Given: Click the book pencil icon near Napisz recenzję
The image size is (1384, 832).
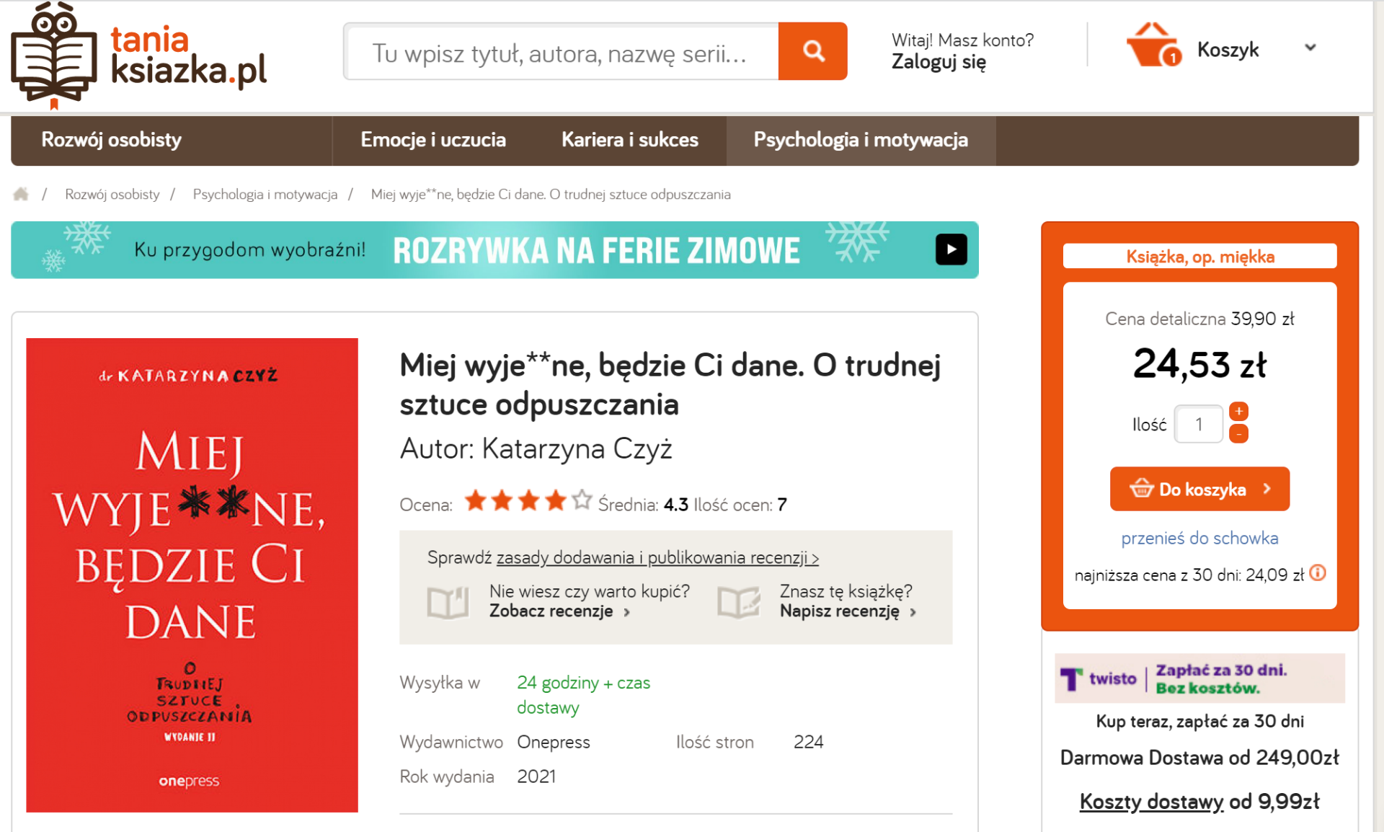Looking at the screenshot, I should tap(738, 602).
